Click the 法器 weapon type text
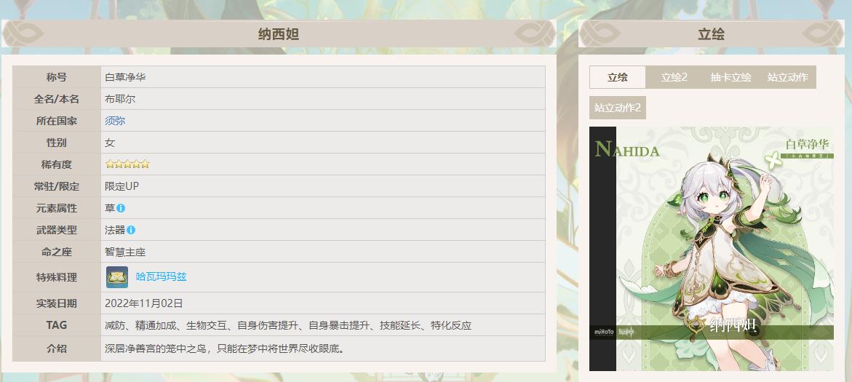Screen dimensions: 852x382 115,230
